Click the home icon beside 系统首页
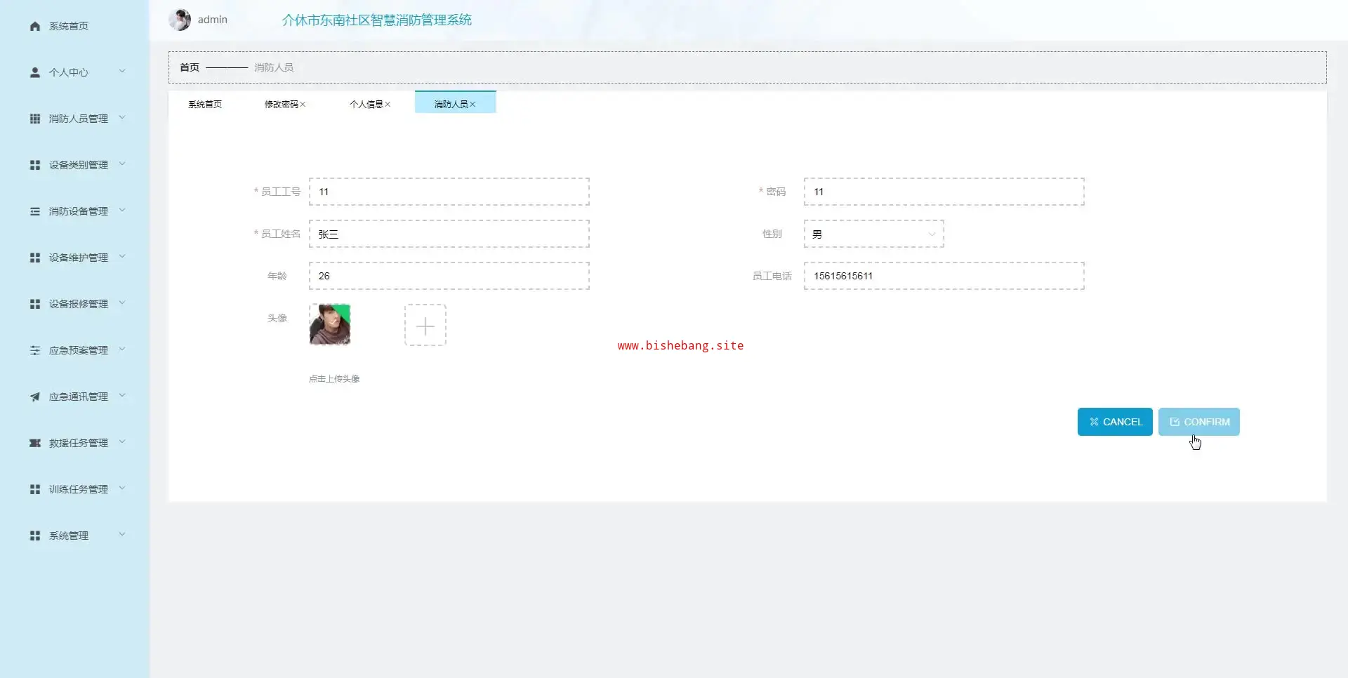 point(35,27)
